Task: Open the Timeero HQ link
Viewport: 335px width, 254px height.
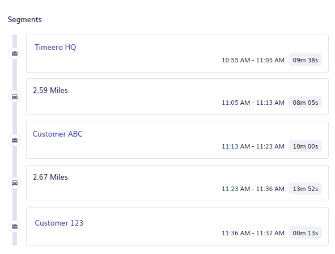Action: pos(56,47)
